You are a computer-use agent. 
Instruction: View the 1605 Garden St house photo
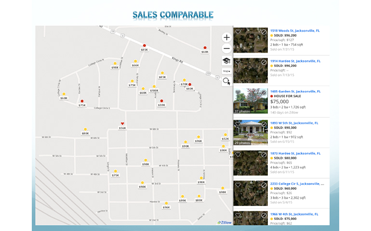click(x=251, y=101)
